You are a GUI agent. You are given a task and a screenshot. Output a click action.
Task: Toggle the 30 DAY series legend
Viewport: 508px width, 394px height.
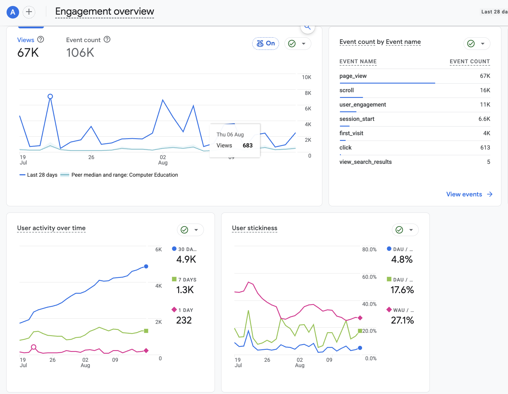[x=184, y=249]
